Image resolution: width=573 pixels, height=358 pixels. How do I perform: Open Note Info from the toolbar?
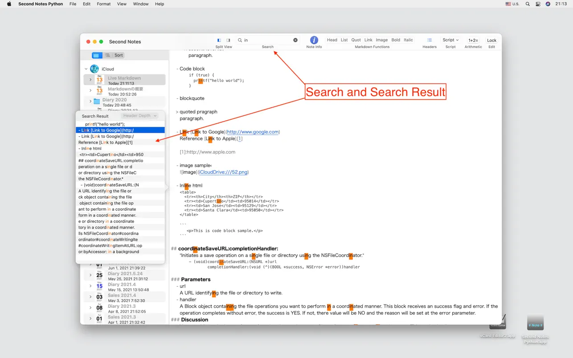[314, 40]
